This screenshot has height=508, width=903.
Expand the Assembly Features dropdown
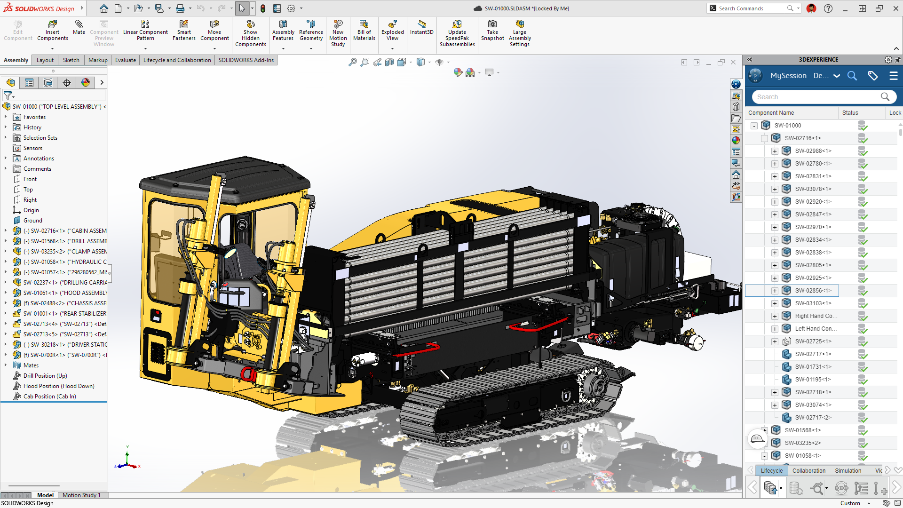(x=283, y=48)
